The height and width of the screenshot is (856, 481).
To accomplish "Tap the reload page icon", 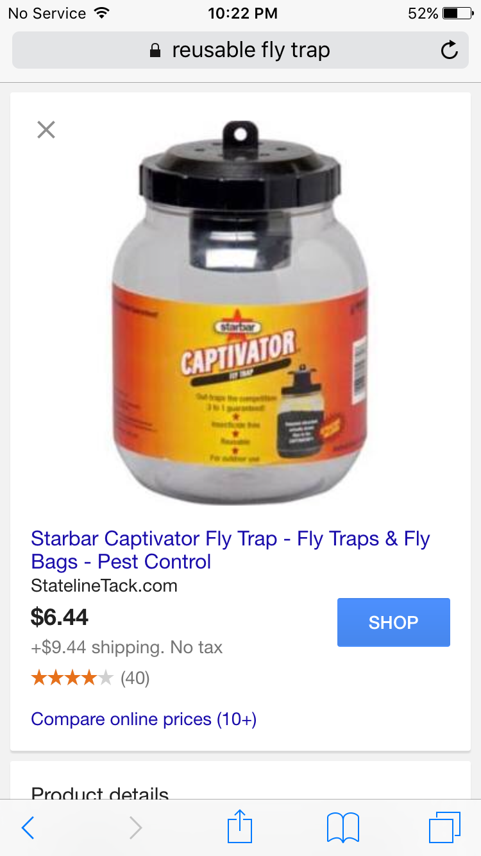I will pyautogui.click(x=450, y=50).
